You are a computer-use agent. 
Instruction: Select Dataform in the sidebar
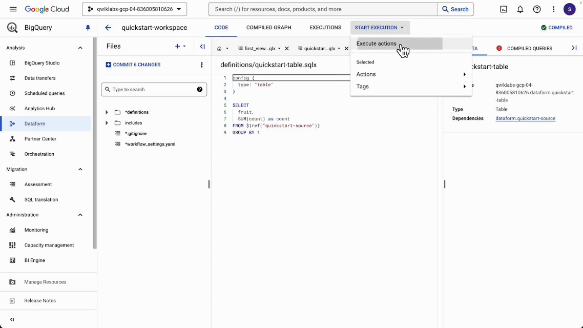(x=46, y=124)
